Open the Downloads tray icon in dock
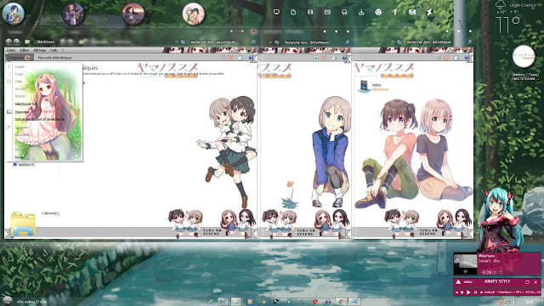Screen dimensions: 544x306 click(x=361, y=12)
